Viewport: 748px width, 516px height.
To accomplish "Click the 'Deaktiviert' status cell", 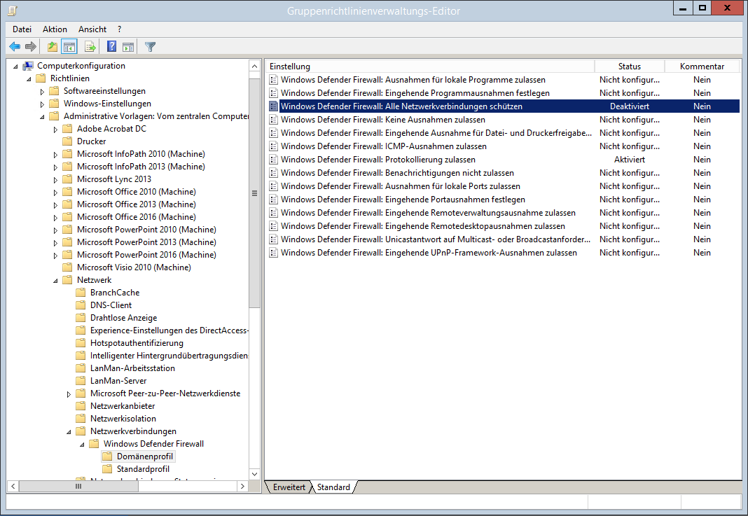I will pos(629,106).
